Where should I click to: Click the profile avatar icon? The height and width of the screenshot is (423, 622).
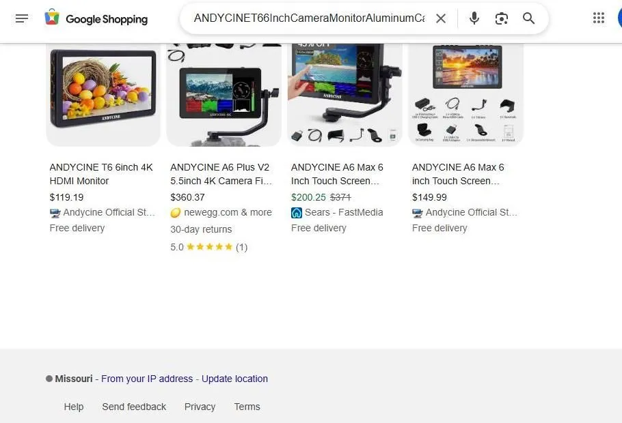coord(619,18)
